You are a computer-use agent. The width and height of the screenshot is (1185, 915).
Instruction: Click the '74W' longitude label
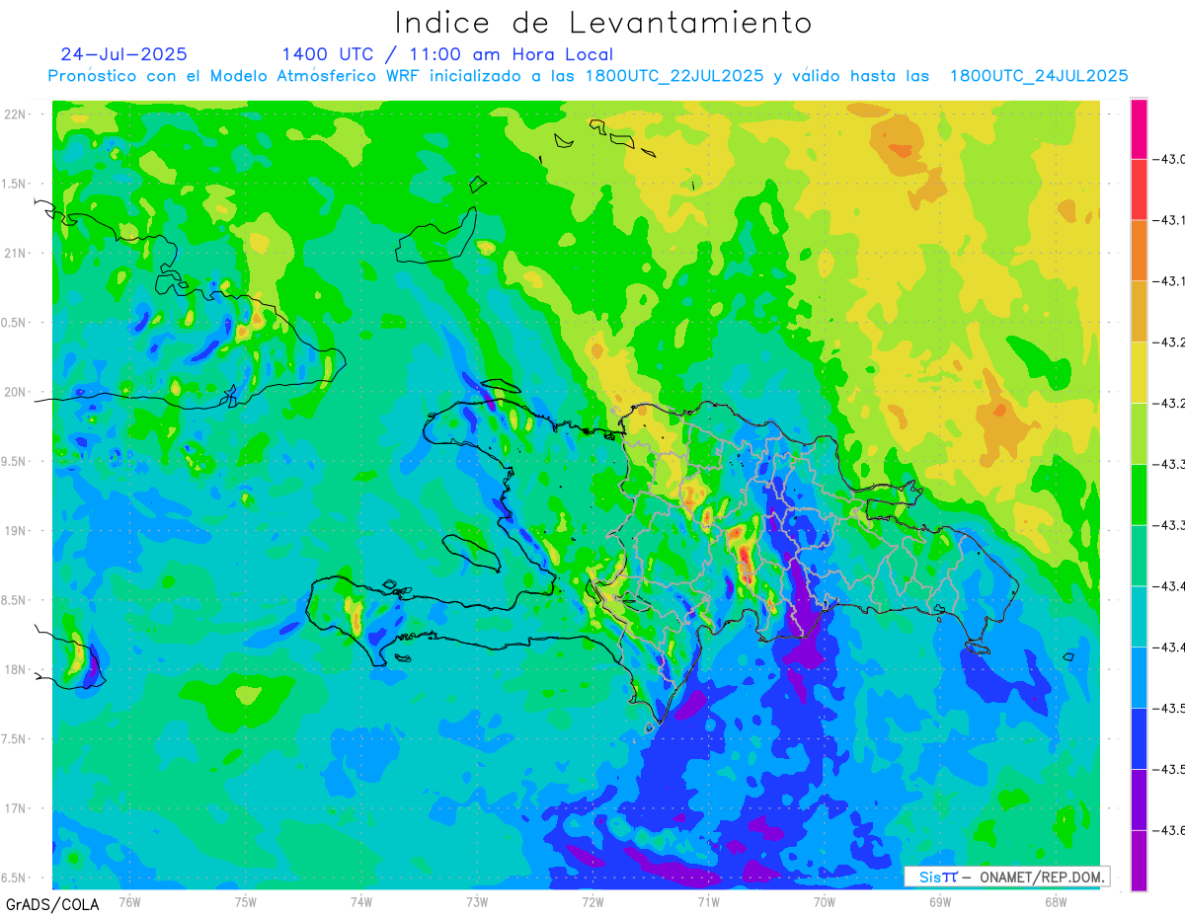point(361,901)
